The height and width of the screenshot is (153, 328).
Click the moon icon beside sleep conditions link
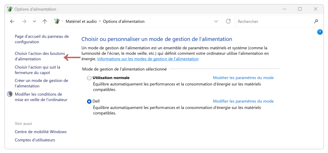pyautogui.click(x=10, y=94)
